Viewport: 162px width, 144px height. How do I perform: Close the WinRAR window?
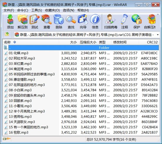156,5
